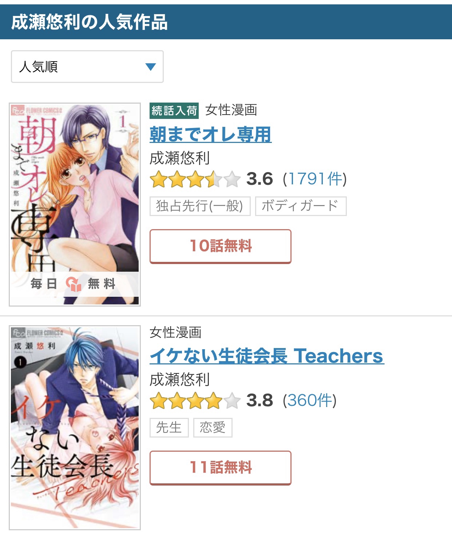
Task: Click the 11話無料 button
Action: [221, 468]
